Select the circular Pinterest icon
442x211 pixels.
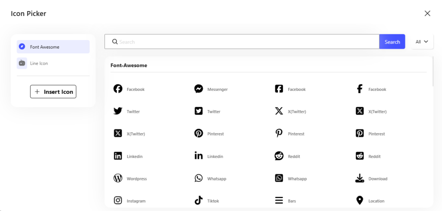199,133
